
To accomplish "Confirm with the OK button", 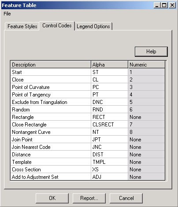I will (x=52, y=198).
